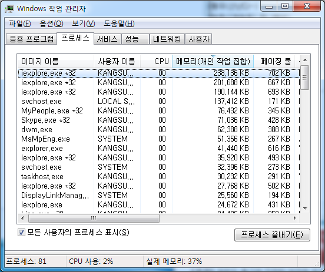Click the Task Manager title bar icon
The height and width of the screenshot is (272, 325).
coord(9,9)
